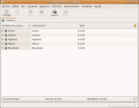The height and width of the screenshot is (108, 139).
Task: Open the Negocios menu
Action: pos(45,6)
